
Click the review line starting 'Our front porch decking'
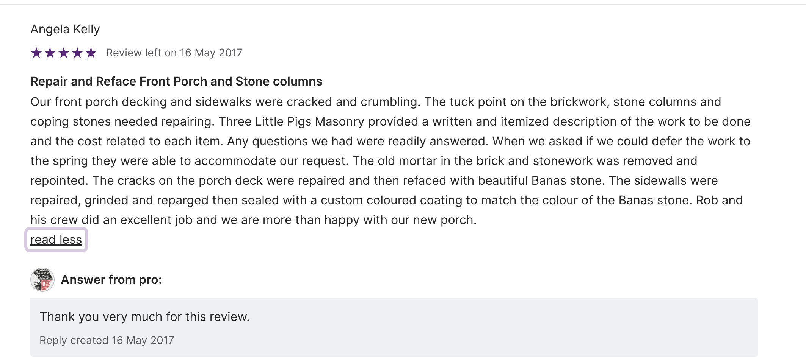pos(375,102)
